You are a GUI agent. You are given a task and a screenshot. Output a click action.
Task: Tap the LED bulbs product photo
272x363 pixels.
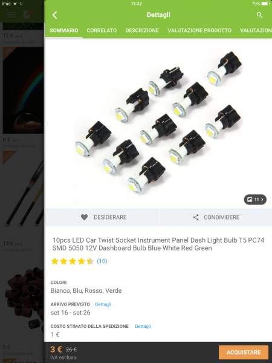coord(158,123)
